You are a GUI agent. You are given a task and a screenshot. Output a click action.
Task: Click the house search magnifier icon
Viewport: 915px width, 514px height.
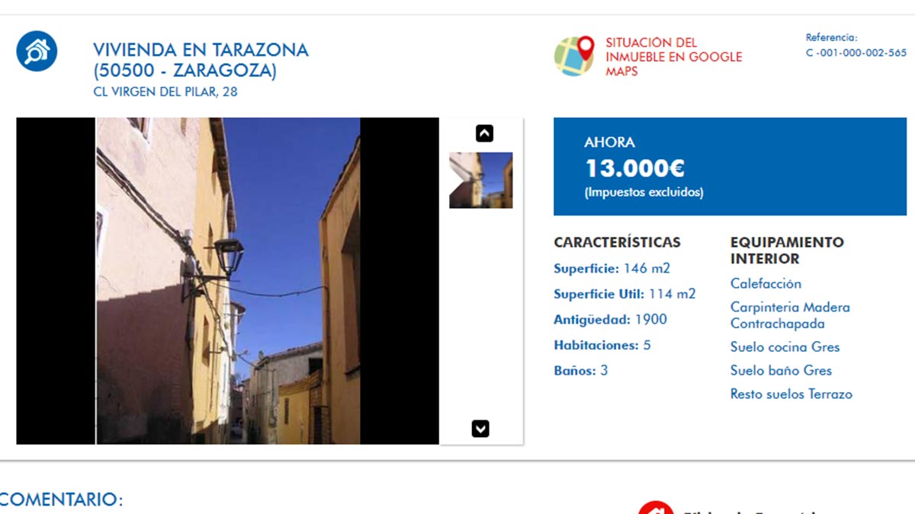[x=37, y=51]
